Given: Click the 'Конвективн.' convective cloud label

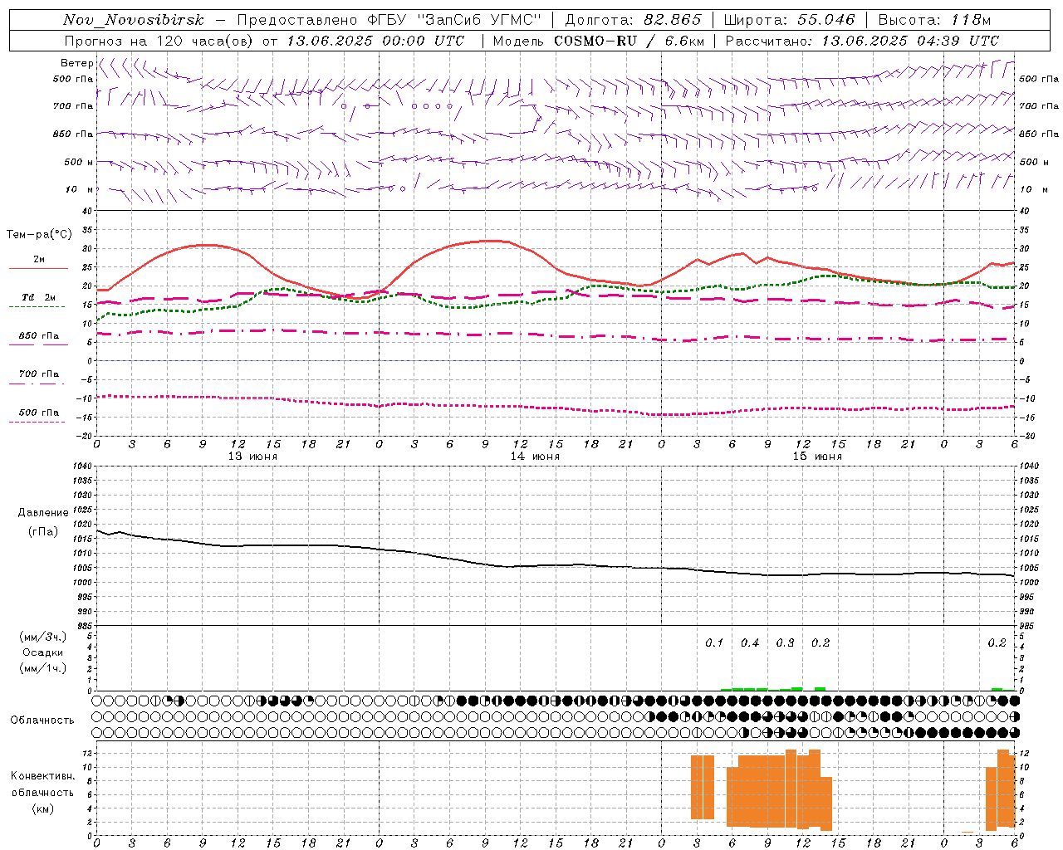Looking at the screenshot, I should point(42,776).
